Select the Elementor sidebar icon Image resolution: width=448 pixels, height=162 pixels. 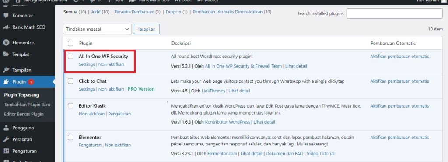6,43
